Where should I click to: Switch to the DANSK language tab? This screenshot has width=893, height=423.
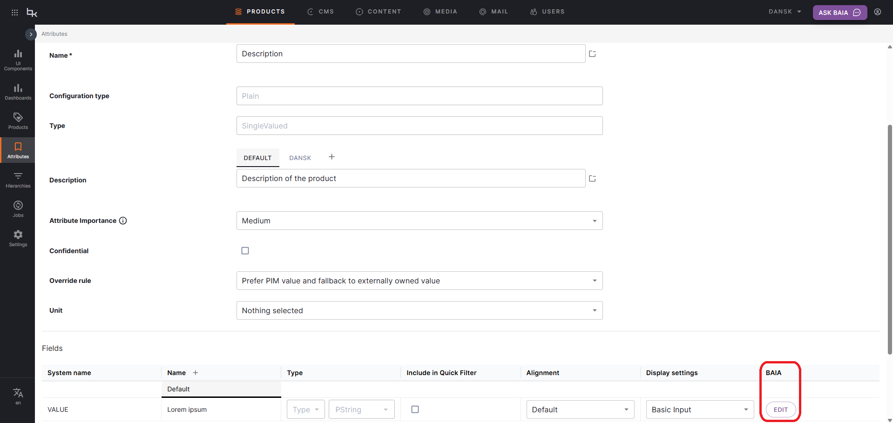(300, 158)
